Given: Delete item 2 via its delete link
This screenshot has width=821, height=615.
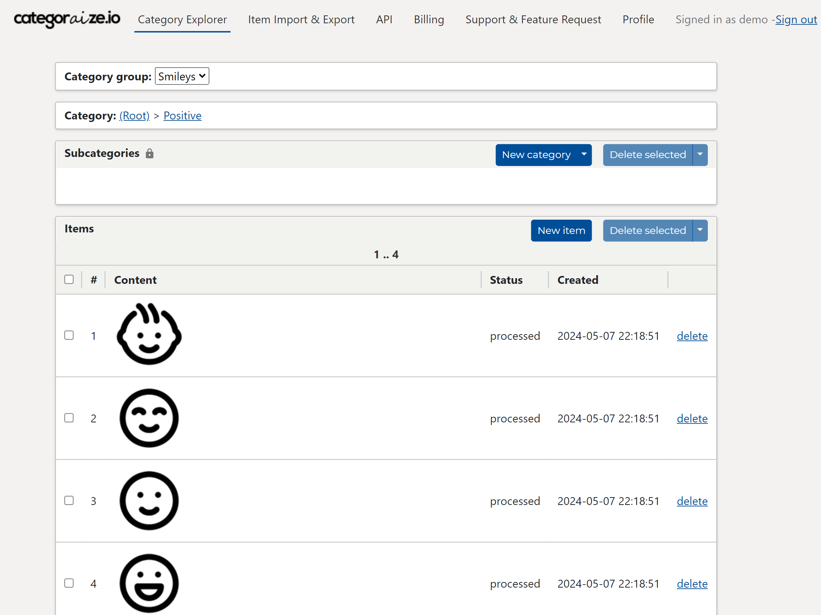Looking at the screenshot, I should pos(692,418).
